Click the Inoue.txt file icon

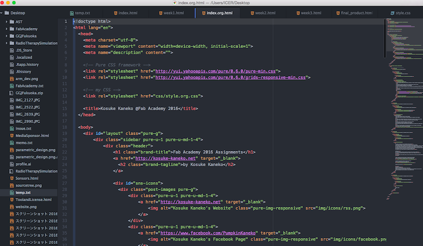click(x=12, y=128)
